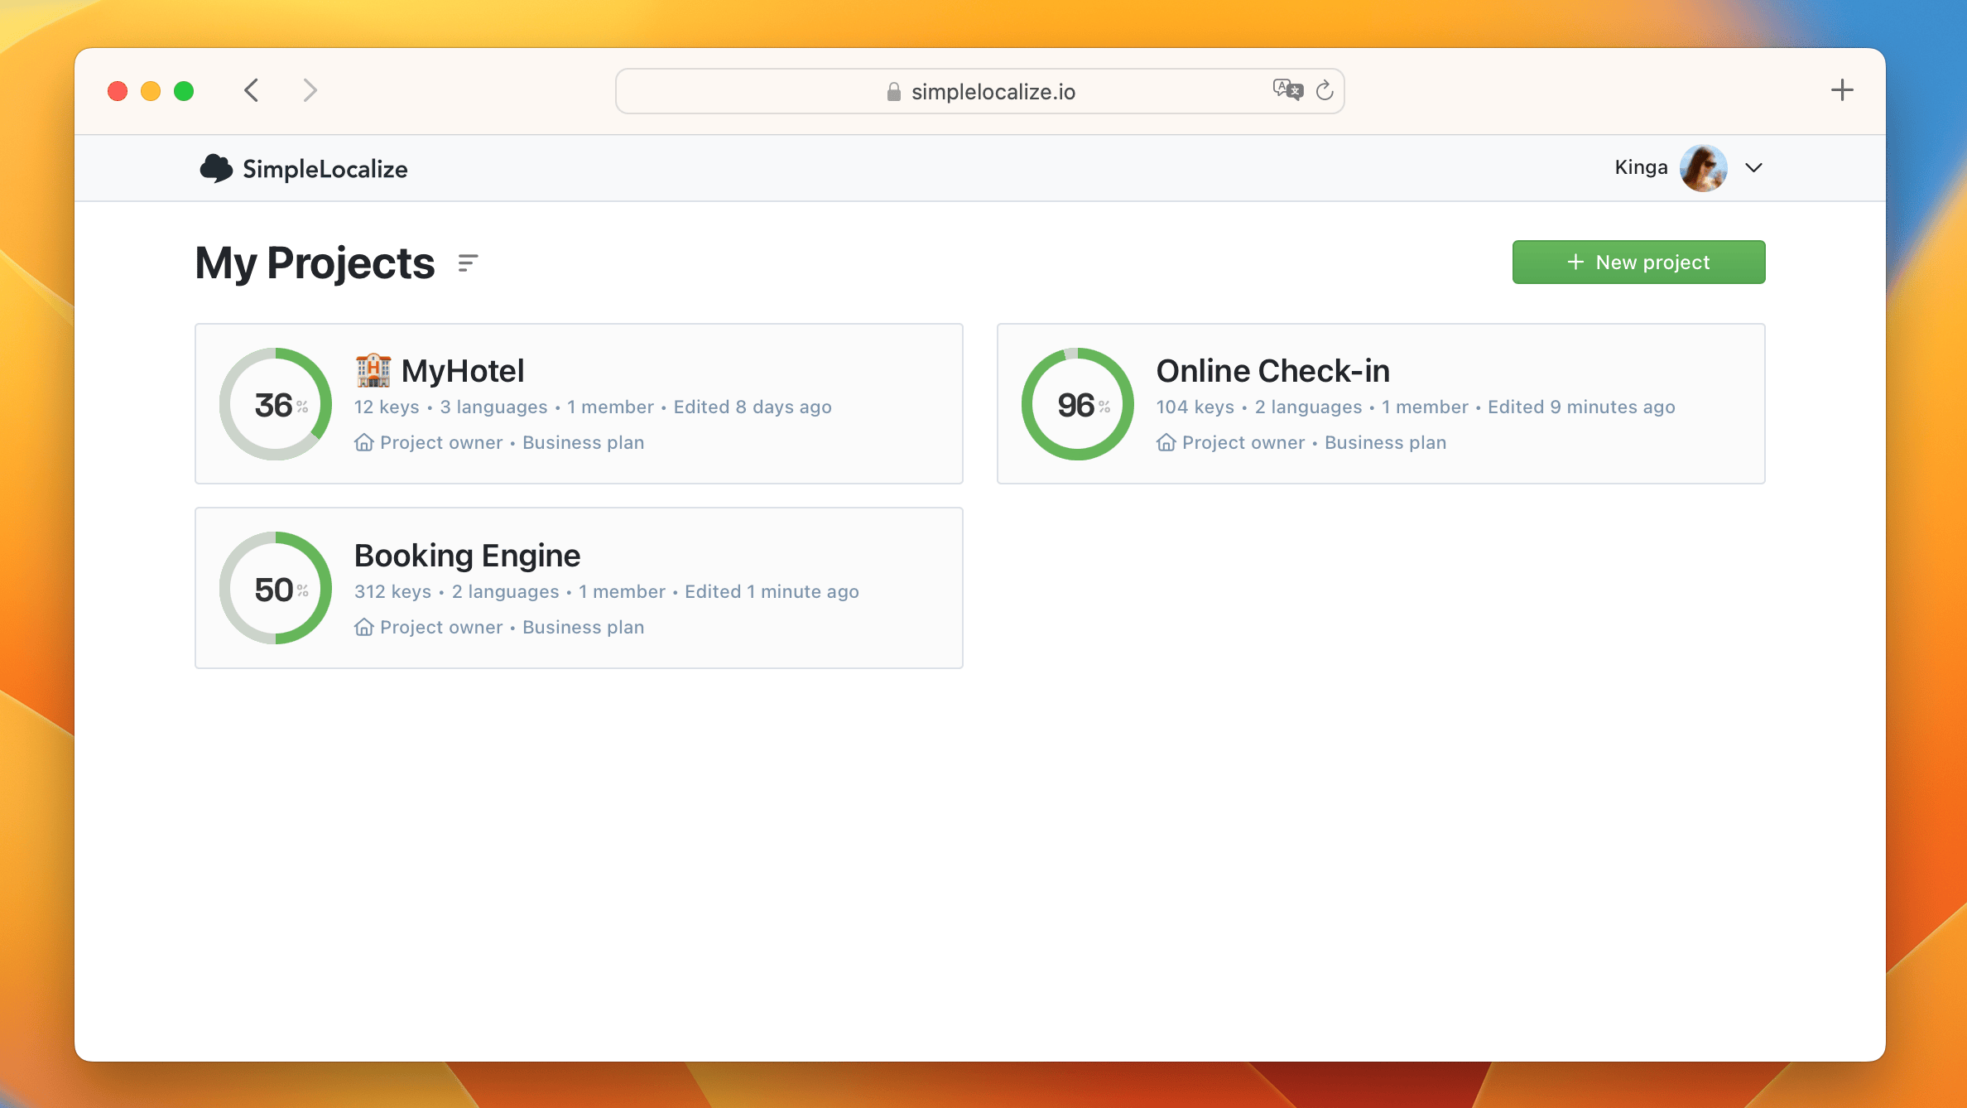This screenshot has width=1967, height=1108.
Task: Click 'Business plan' in the MyHotel card
Action: point(583,442)
